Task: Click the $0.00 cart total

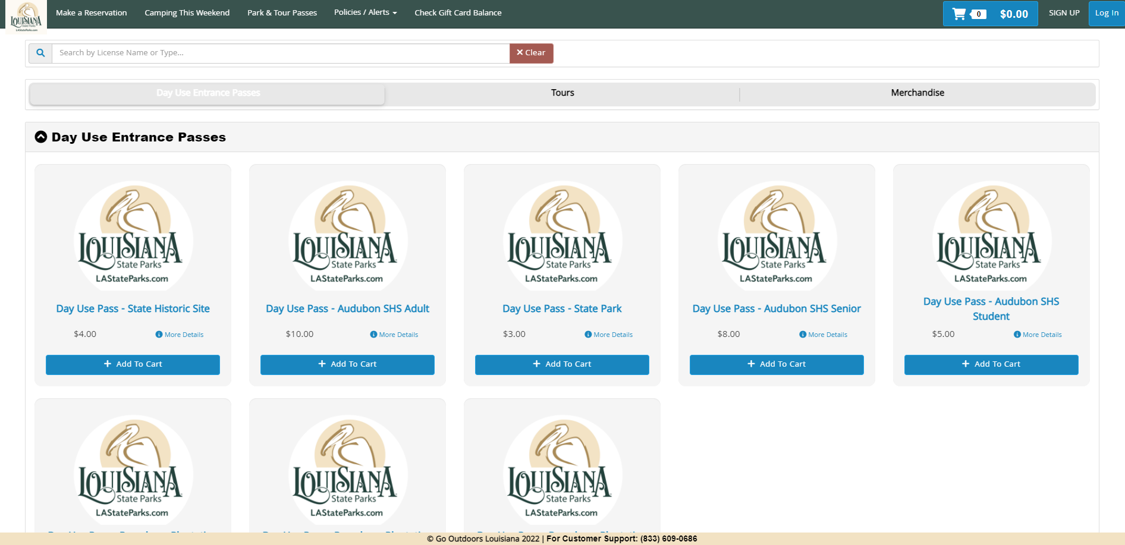Action: coord(1014,14)
